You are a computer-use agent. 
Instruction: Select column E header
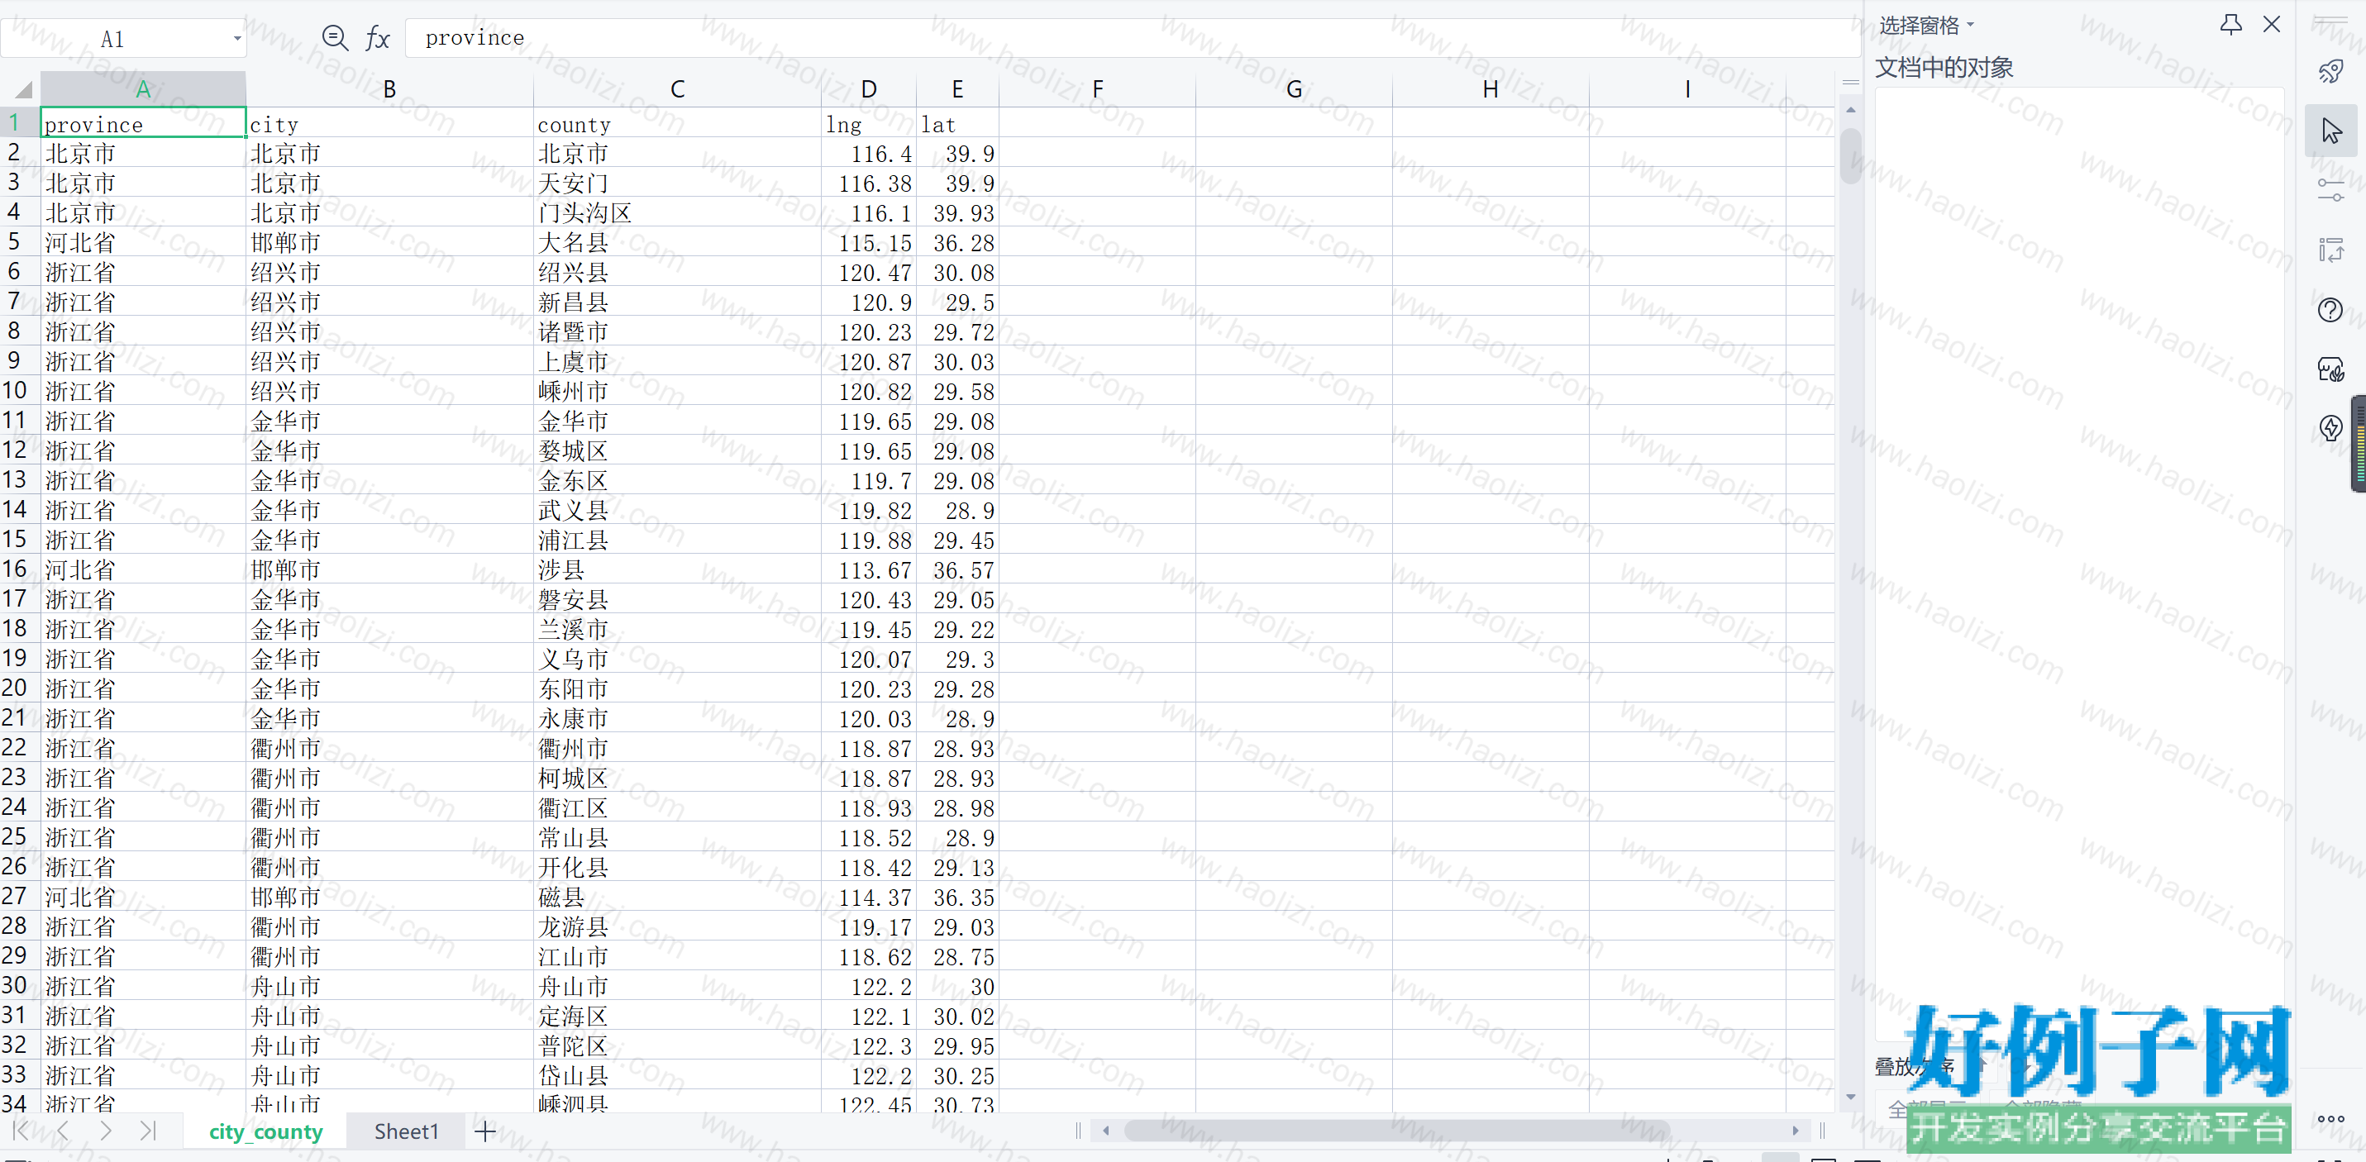(x=957, y=89)
